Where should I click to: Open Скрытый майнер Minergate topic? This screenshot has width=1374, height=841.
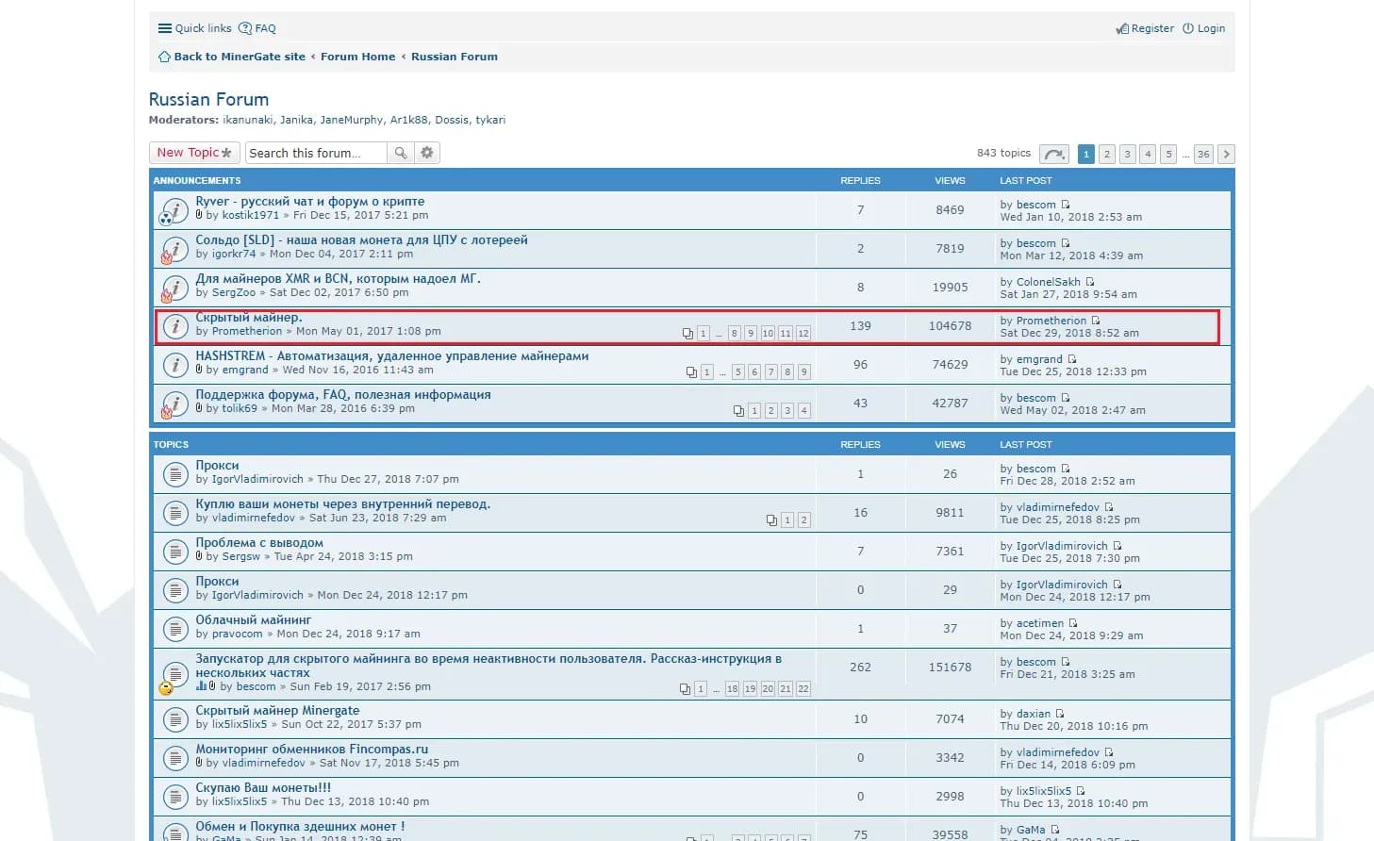coord(277,711)
